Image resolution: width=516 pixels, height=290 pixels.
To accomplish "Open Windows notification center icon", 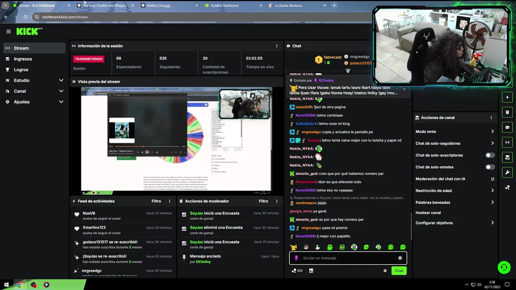I will click(x=508, y=285).
